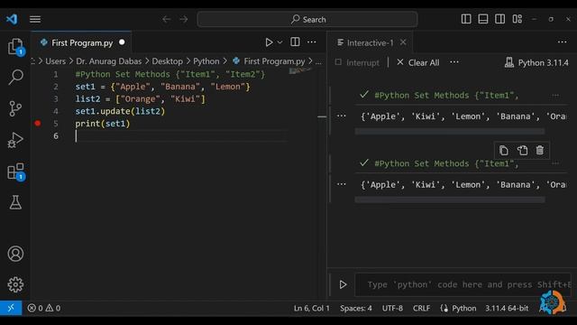The image size is (577, 325).
Task: Open the Search view in the activity bar
Action: [15, 77]
